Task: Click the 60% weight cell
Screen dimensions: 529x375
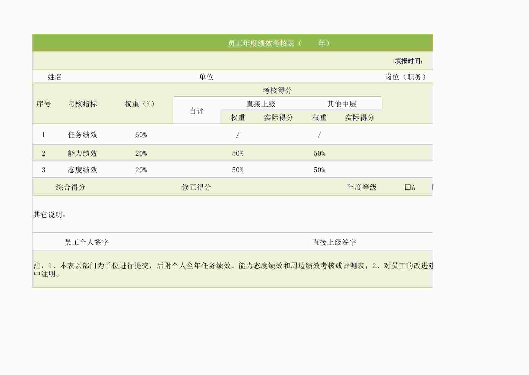Action: click(x=141, y=135)
